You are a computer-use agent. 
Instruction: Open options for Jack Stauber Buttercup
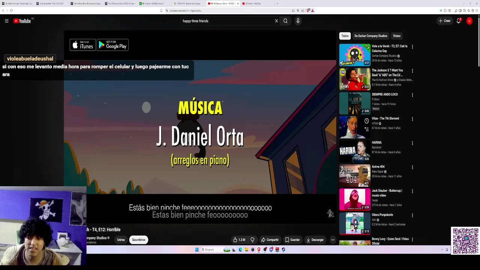(x=412, y=191)
